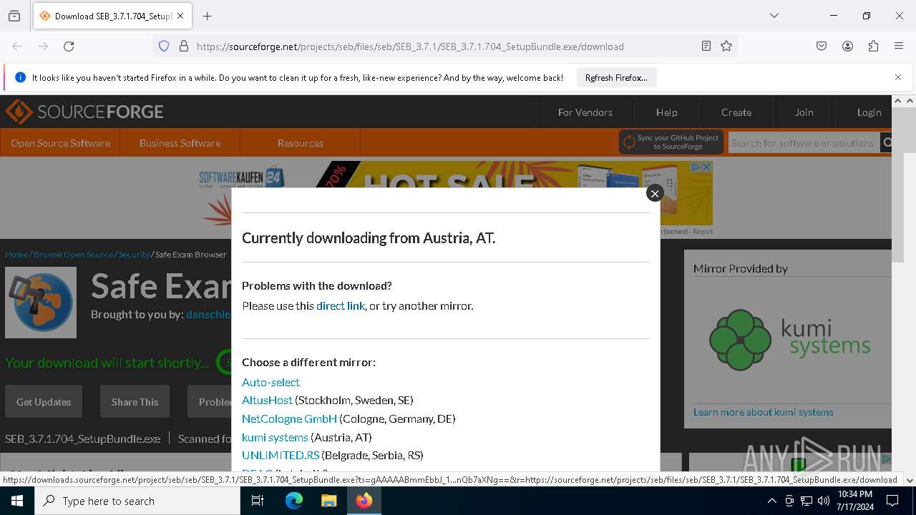This screenshot has height=515, width=916.
Task: Click the software search field
Action: 804,143
